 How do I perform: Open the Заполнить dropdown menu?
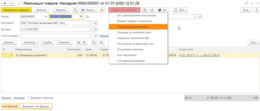pyautogui.click(x=30, y=42)
